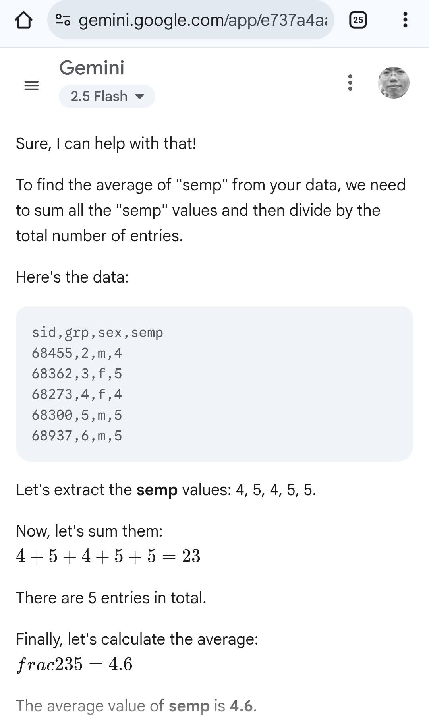The height and width of the screenshot is (717, 429).
Task: Click the header line sid,grp,sex,semp
Action: (x=97, y=333)
